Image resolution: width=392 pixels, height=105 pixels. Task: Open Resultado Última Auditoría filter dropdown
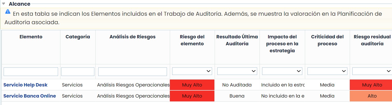click(x=237, y=71)
